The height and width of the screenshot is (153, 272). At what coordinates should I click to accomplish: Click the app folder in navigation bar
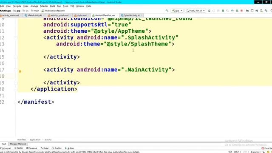[x=17, y=11]
